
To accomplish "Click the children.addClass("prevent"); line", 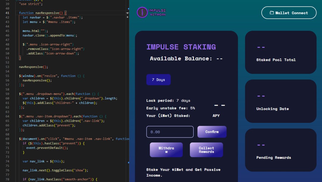I will pyautogui.click(x=49, y=125).
